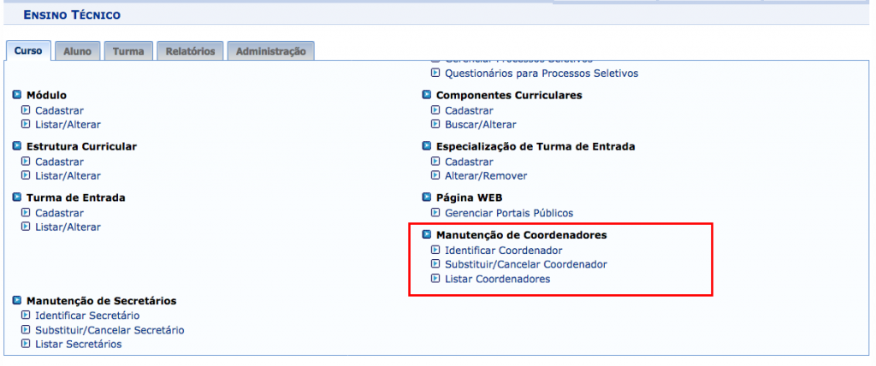Image resolution: width=876 pixels, height=366 pixels.
Task: Click Substituir/Cancelar Coordenador link
Action: [x=525, y=264]
